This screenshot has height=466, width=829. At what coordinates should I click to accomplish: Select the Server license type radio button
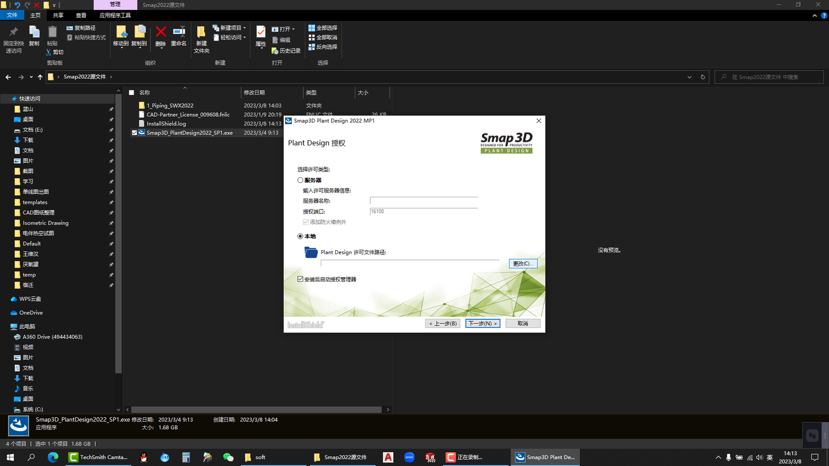tap(300, 180)
